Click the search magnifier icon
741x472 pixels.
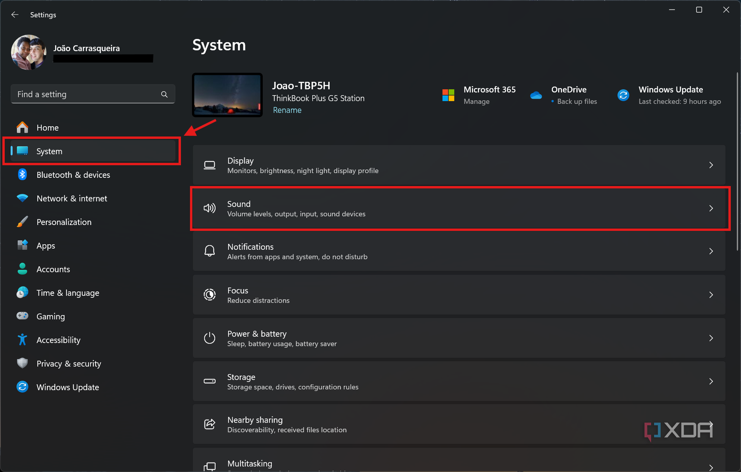tap(164, 94)
